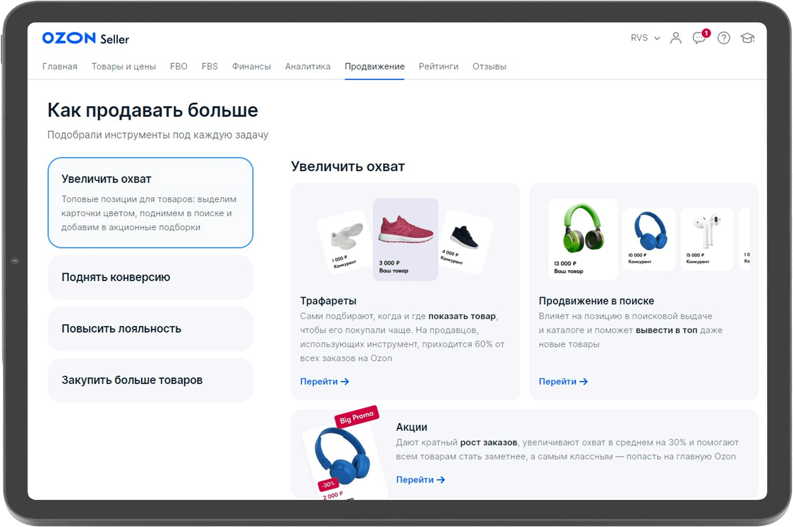Click the Акции card title
The width and height of the screenshot is (793, 527).
pyautogui.click(x=412, y=427)
